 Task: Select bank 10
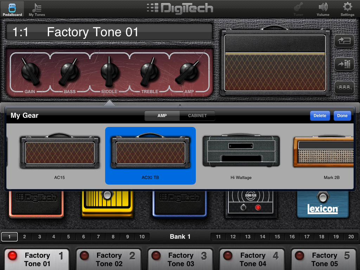click(142, 237)
